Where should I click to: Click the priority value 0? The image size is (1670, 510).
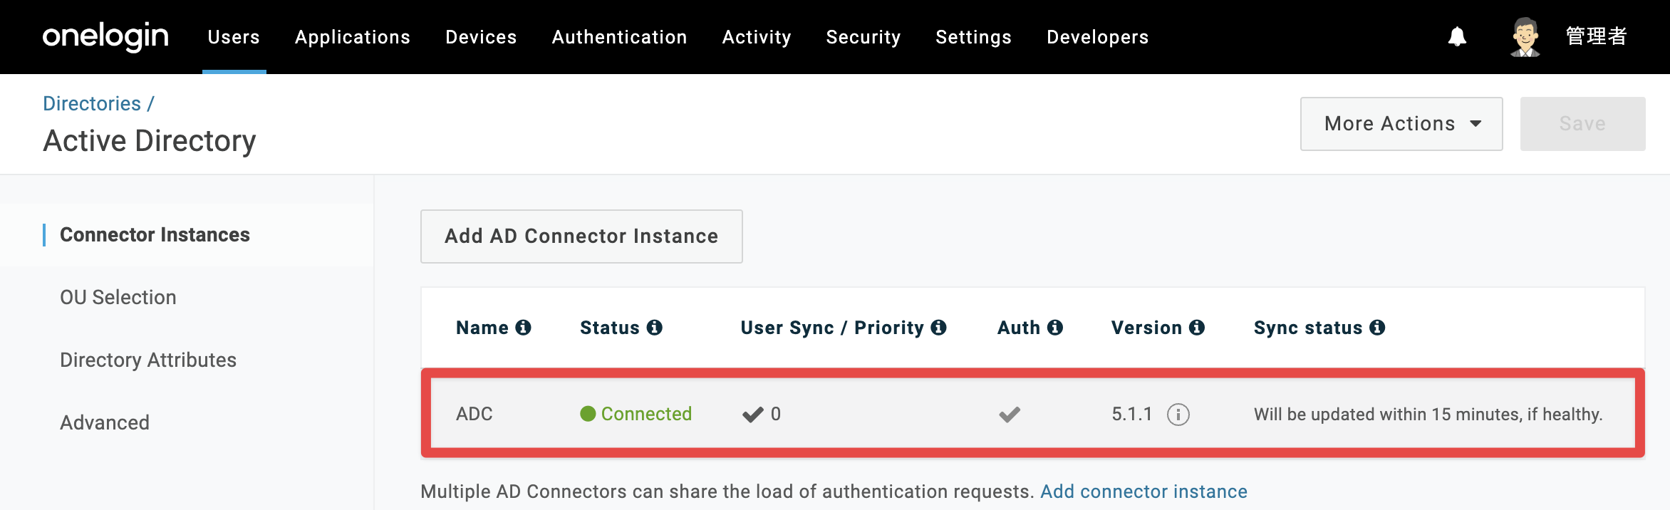(x=776, y=414)
